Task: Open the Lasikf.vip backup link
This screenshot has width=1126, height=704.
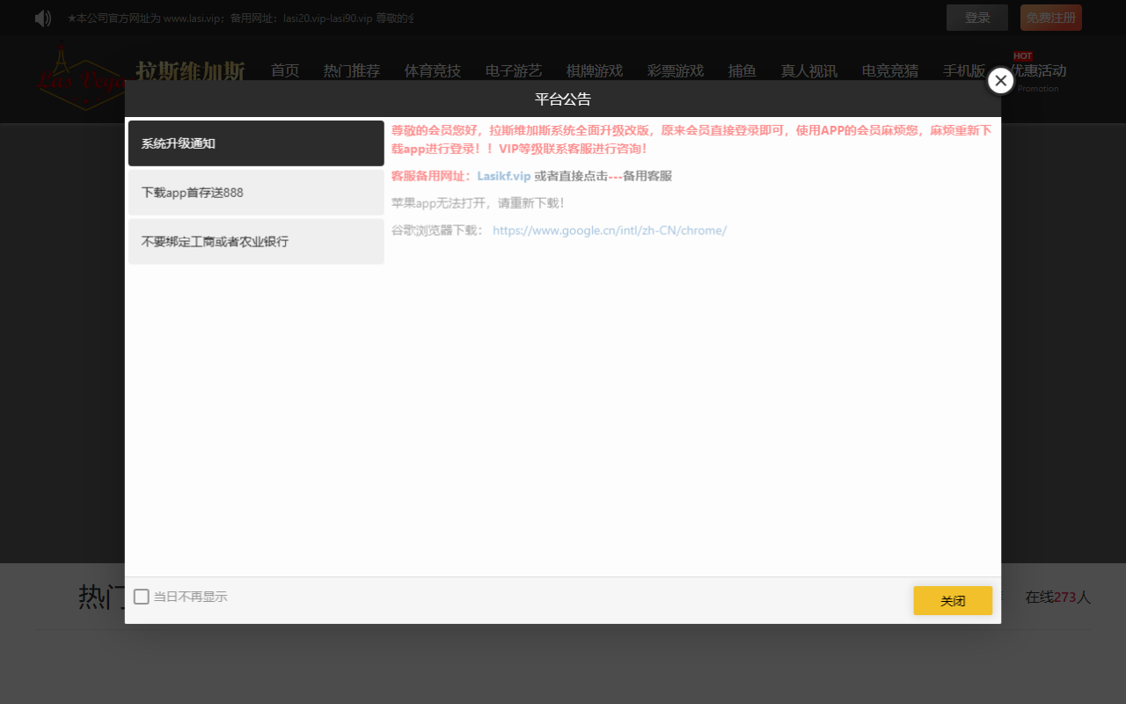Action: (x=504, y=176)
